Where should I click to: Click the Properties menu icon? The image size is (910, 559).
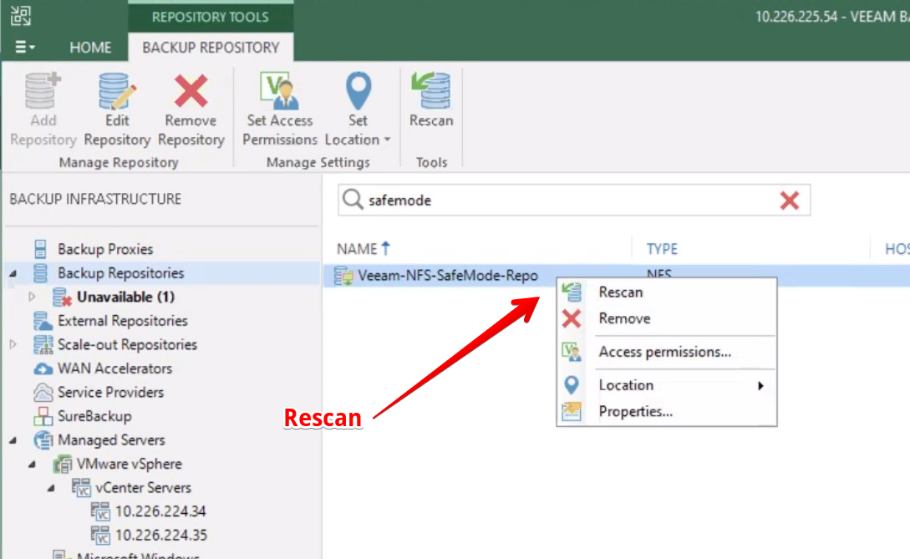pyautogui.click(x=572, y=412)
